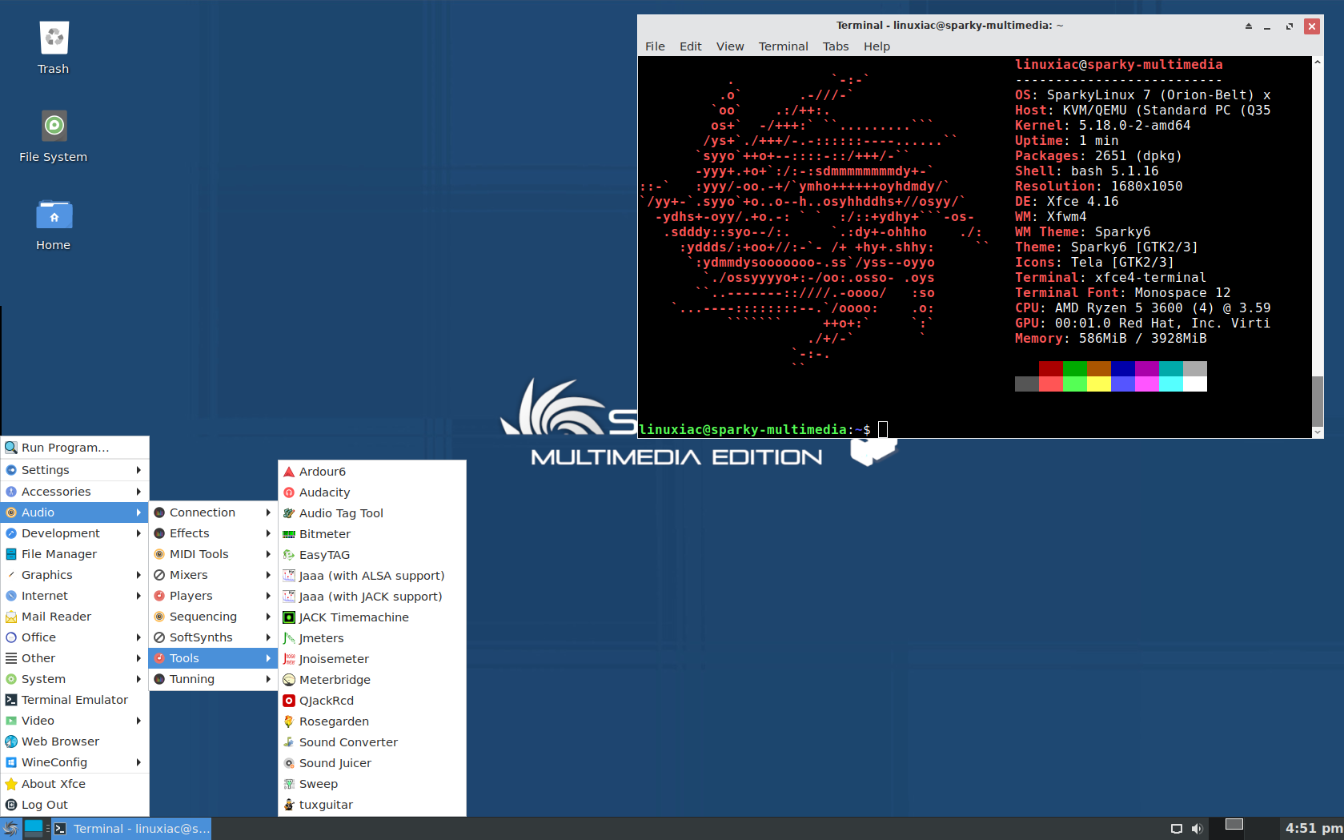Expand the Development menu category

pos(74,533)
